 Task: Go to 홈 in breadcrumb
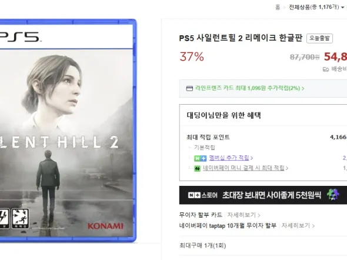click(278, 8)
